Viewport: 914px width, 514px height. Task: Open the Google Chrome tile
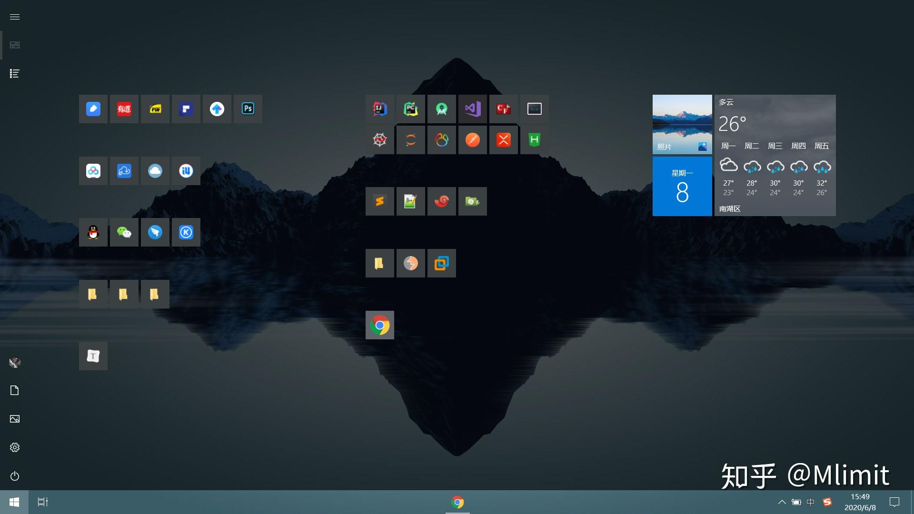(379, 325)
